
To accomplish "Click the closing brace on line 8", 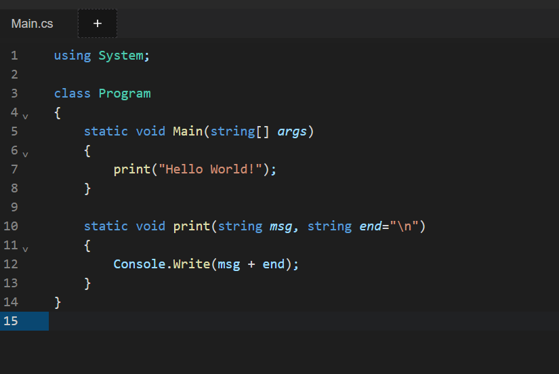I will (87, 188).
